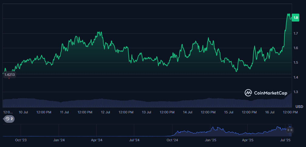Click the 1.4213 opening price label
The image size is (306, 147).
pyautogui.click(x=9, y=75)
